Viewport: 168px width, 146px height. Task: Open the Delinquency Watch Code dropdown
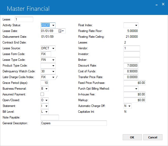tap(53, 71)
